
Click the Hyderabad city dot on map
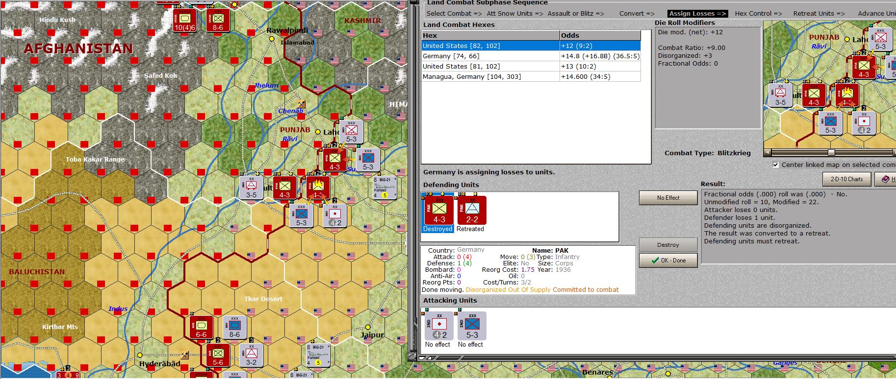140,355
